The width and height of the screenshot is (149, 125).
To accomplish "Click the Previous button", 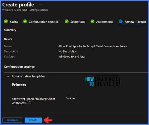I will [12, 120].
